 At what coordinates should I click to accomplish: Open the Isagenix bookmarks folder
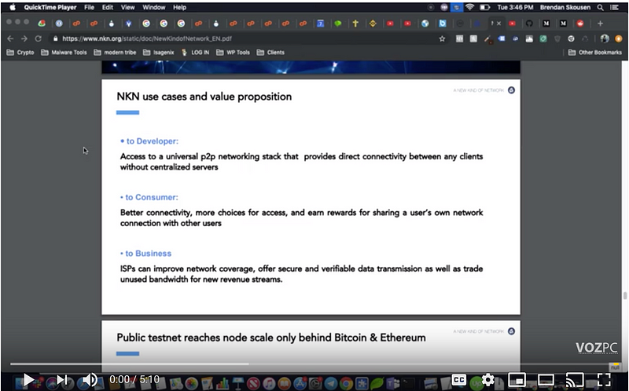click(x=159, y=53)
